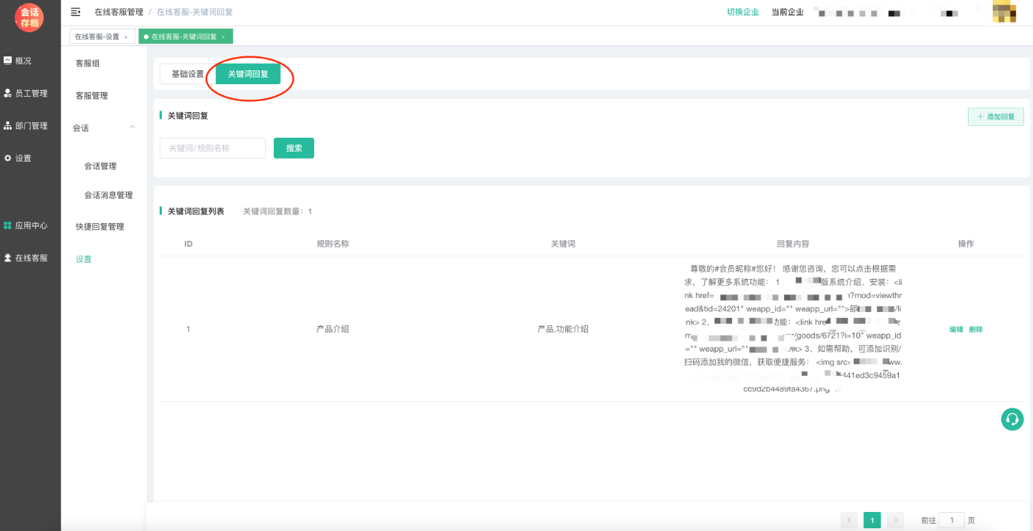Select the 关键词回复 tab
The width and height of the screenshot is (1033, 531).
[248, 74]
